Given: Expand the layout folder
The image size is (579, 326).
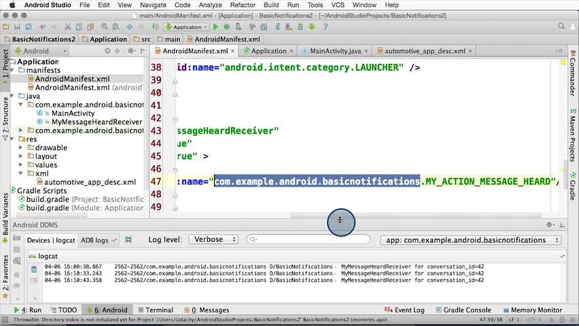Looking at the screenshot, I should [21, 156].
